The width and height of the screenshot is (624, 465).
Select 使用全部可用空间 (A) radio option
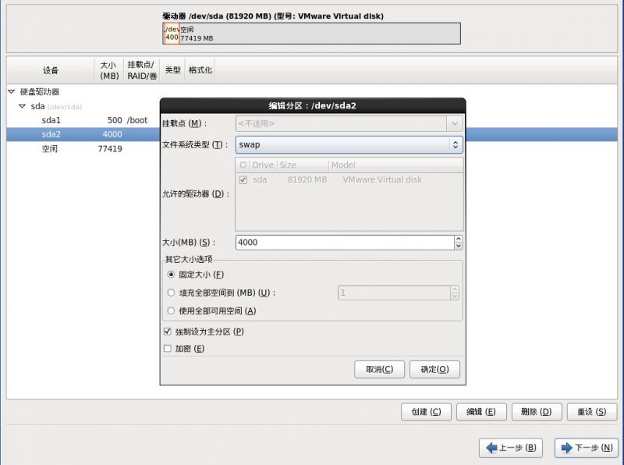coord(172,311)
